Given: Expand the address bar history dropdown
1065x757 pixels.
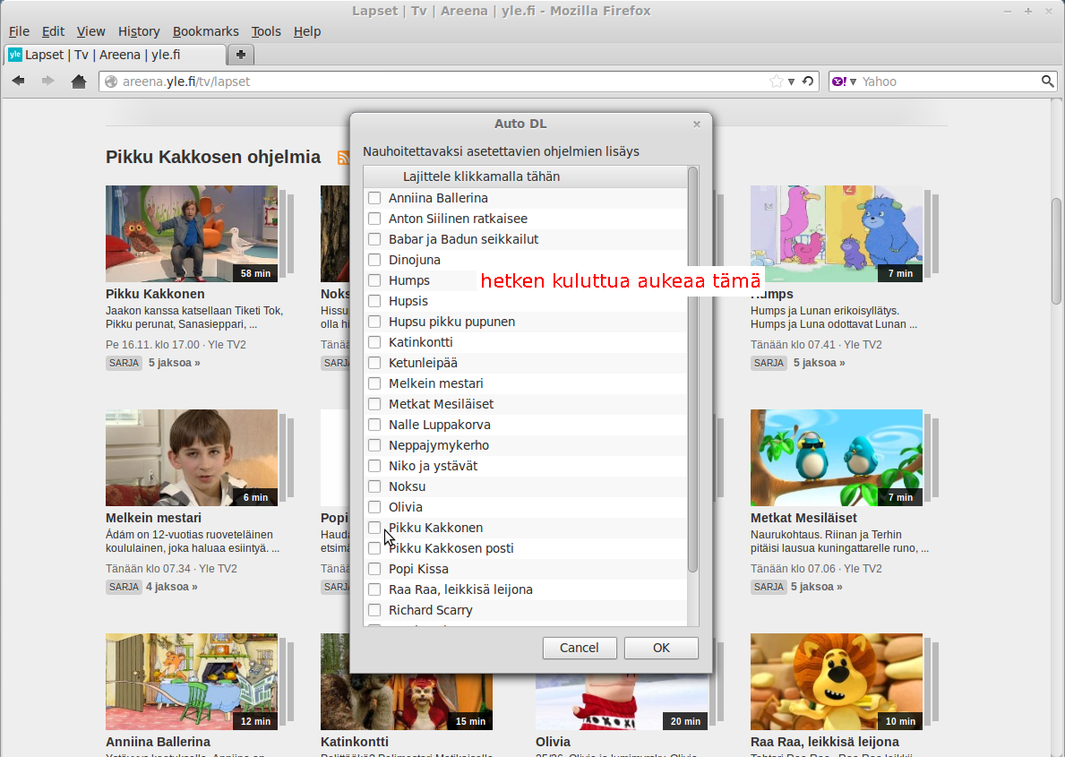Looking at the screenshot, I should point(791,82).
